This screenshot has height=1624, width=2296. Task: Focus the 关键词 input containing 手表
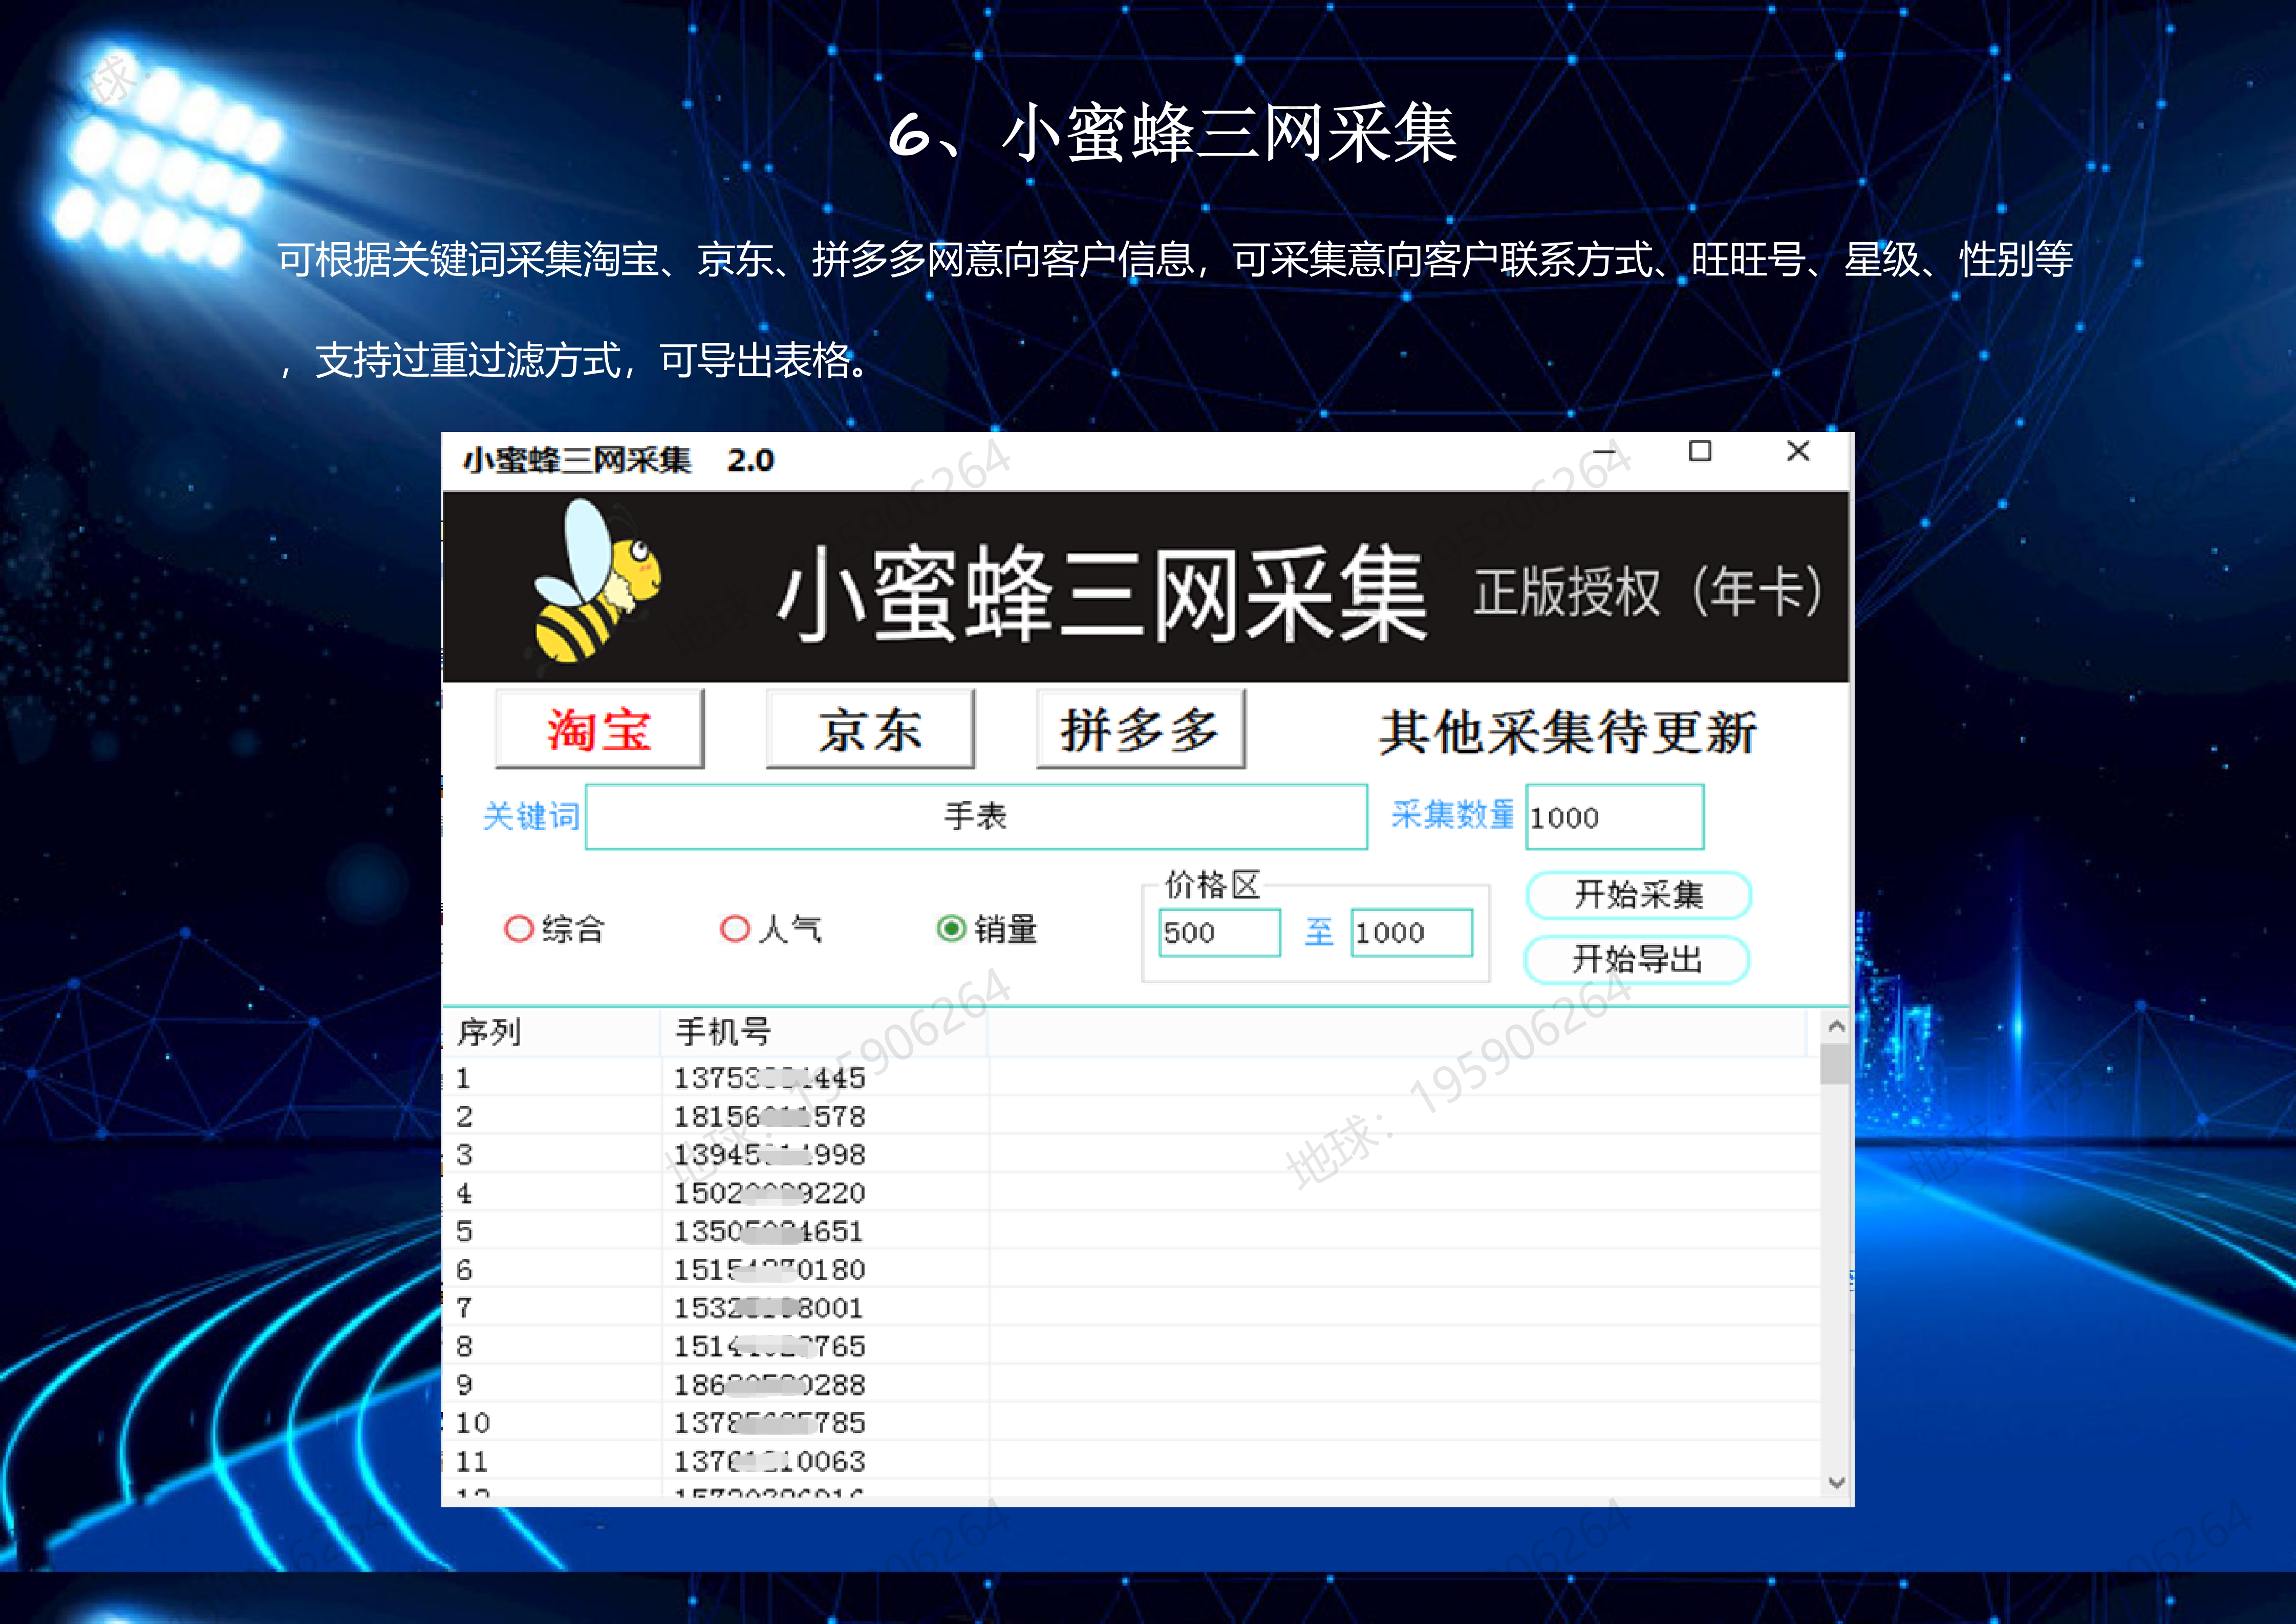[x=976, y=817]
